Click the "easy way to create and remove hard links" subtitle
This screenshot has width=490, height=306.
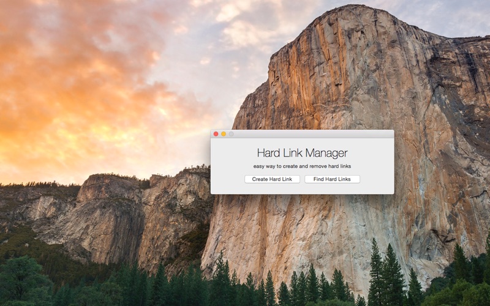302,166
